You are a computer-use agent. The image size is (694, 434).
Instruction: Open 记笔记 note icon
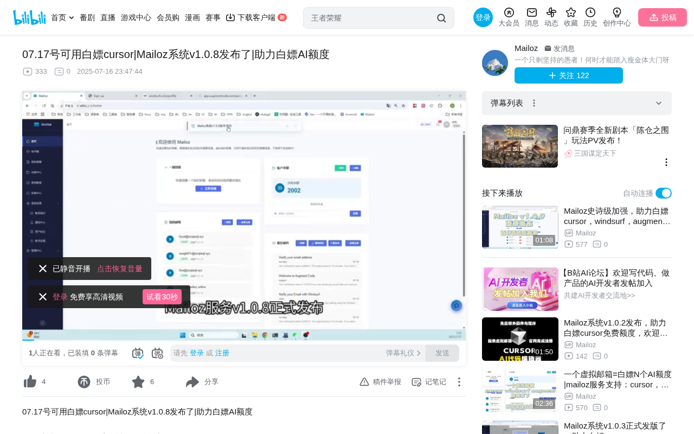(416, 382)
